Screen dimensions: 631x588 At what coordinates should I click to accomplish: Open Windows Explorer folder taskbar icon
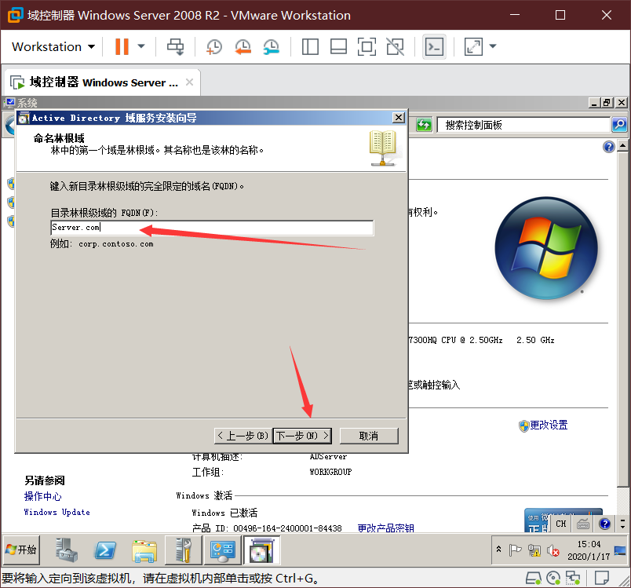(144, 550)
